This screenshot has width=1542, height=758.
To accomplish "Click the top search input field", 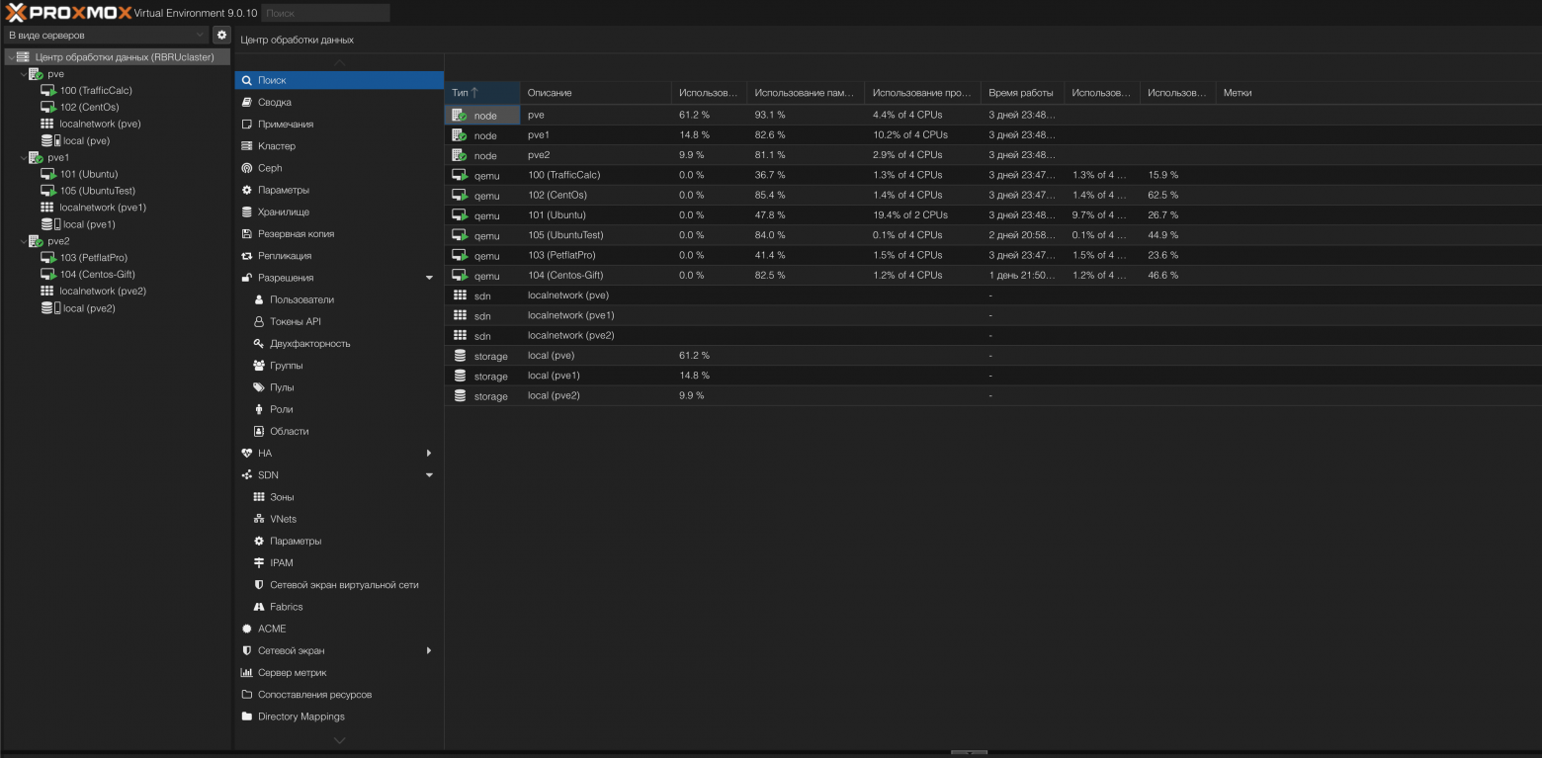I will (x=325, y=14).
